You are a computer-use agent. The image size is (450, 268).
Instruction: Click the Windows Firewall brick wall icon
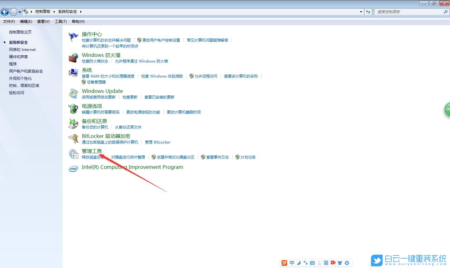coord(73,58)
